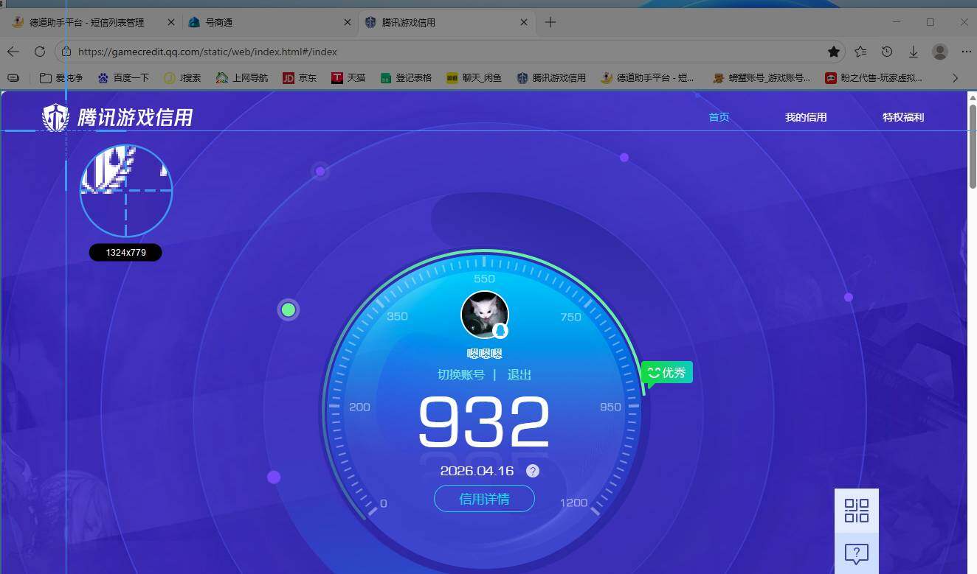Click the question mark beside the date
The image size is (977, 574).
pos(533,471)
